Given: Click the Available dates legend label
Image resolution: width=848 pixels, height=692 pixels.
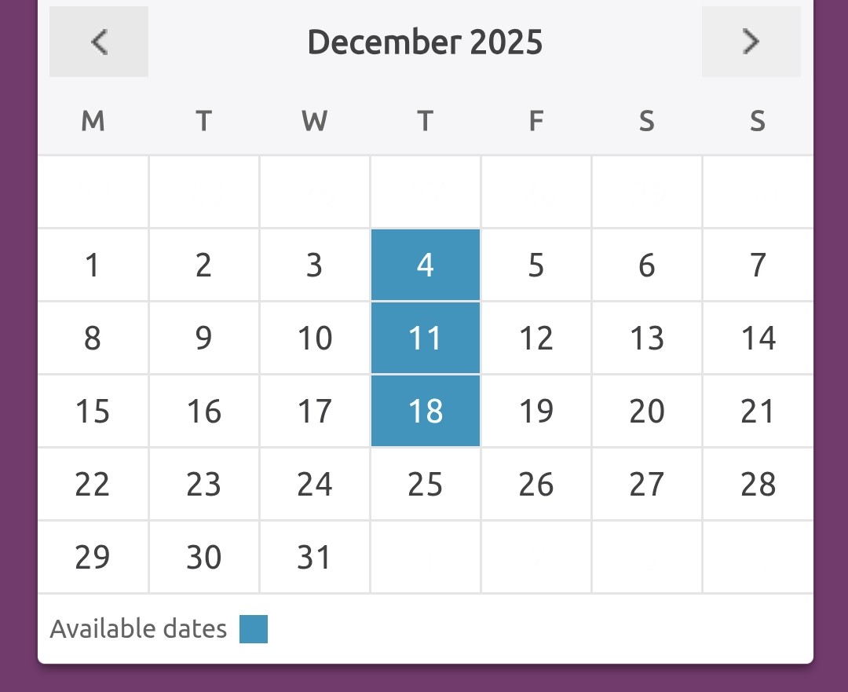Looking at the screenshot, I should click(138, 629).
